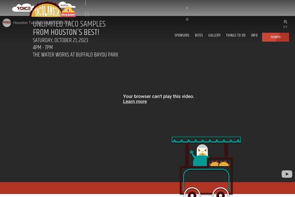Viewport: 295px width, 197px height.
Task: Open the Info menu item
Action: (254, 35)
